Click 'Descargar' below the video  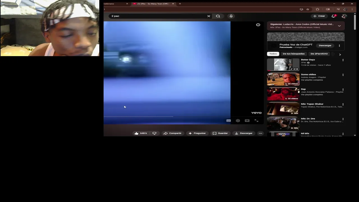(x=243, y=133)
